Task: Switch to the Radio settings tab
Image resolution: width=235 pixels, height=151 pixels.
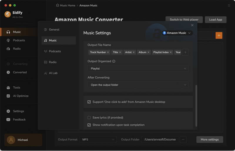Action: pos(58,62)
